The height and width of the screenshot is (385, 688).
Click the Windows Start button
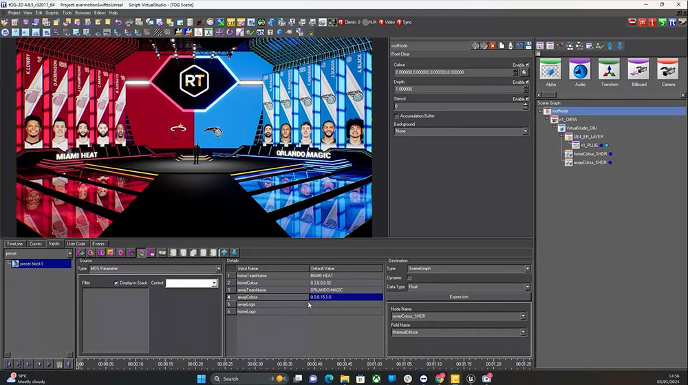[x=202, y=378]
